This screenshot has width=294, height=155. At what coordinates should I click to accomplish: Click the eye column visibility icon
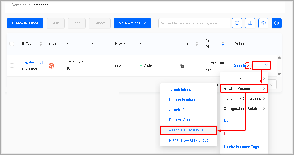263,23
